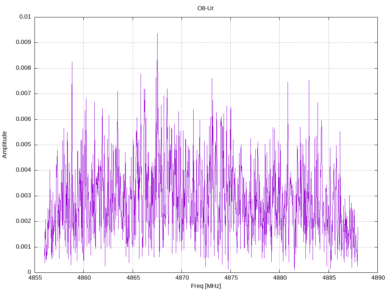Click the x-axis tick label 4860
Viewport: 388px width, 291px height.
[84, 278]
